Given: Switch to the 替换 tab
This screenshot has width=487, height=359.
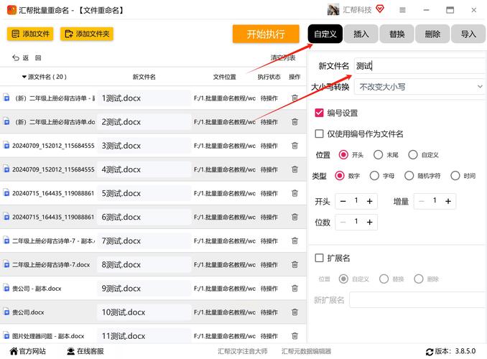Looking at the screenshot, I should pos(397,34).
